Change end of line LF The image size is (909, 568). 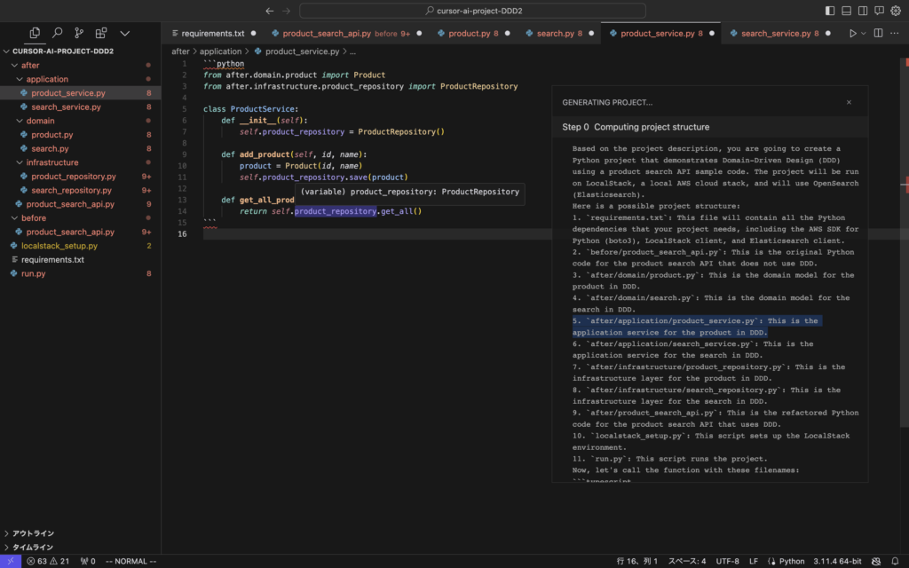(754, 561)
